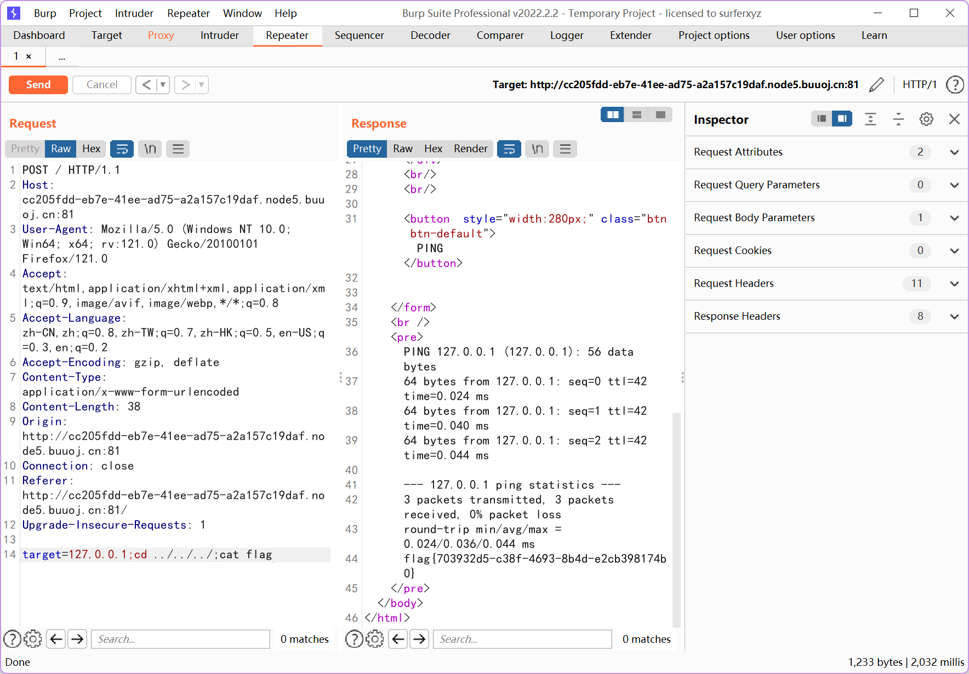Click the HTTP/1 protocol label
Image resolution: width=969 pixels, height=674 pixels.
click(920, 85)
